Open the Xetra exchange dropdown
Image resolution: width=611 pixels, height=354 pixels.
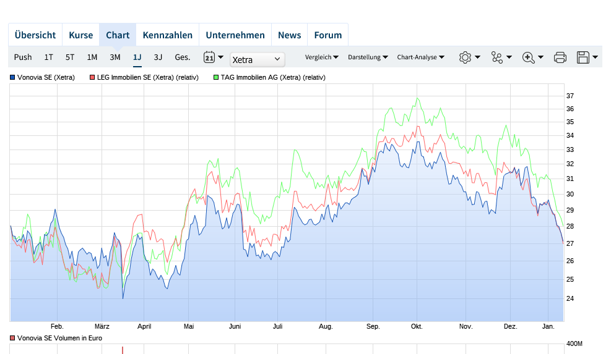(257, 59)
